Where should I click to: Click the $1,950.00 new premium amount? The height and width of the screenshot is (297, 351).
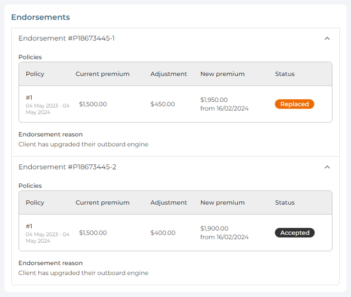(214, 100)
